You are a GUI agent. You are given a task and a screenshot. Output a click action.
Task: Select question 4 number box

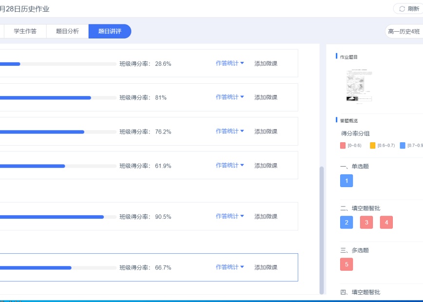pyautogui.click(x=386, y=223)
